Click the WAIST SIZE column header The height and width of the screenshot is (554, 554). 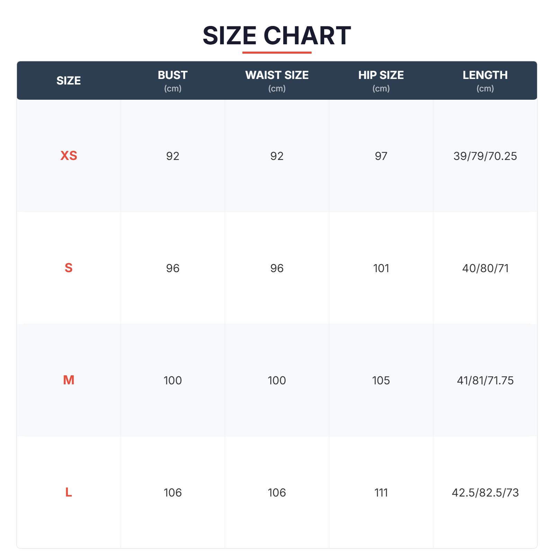pos(277,75)
